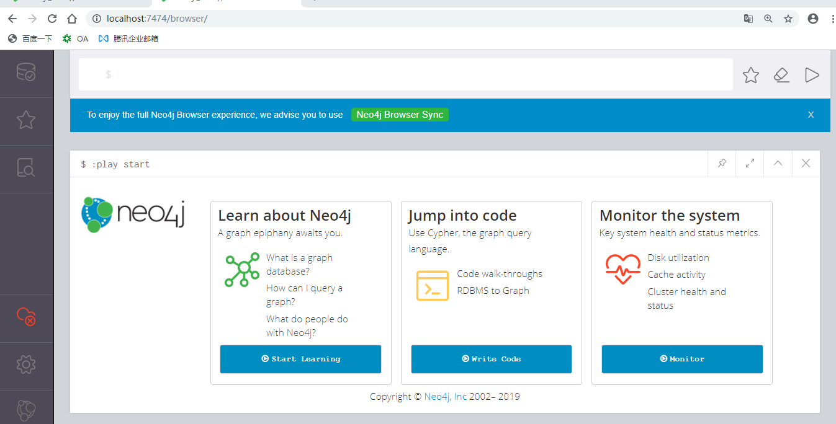836x424 pixels.
Task: Reload the page
Action: pyautogui.click(x=52, y=19)
